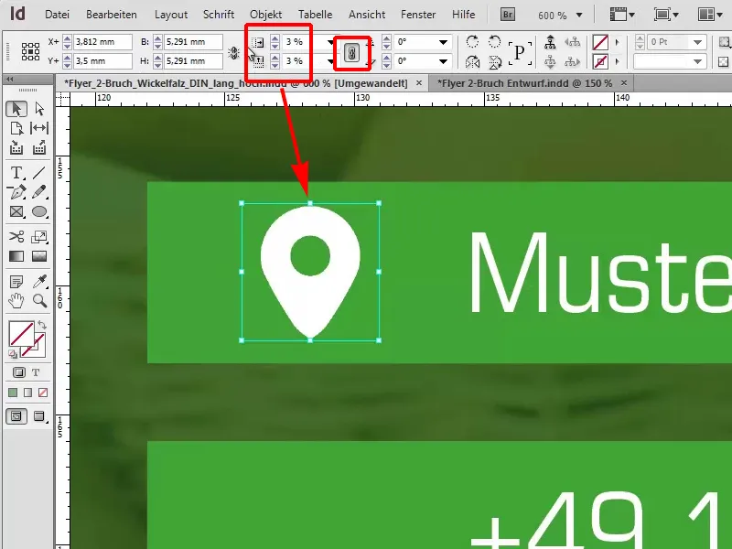Open stroke type dropdown
732x549 pixels.
tap(697, 61)
